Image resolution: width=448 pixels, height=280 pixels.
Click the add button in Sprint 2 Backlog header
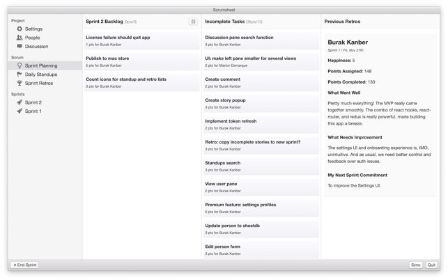pyautogui.click(x=193, y=22)
